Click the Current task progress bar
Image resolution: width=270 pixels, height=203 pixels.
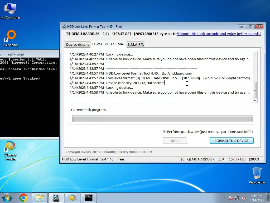(162, 119)
